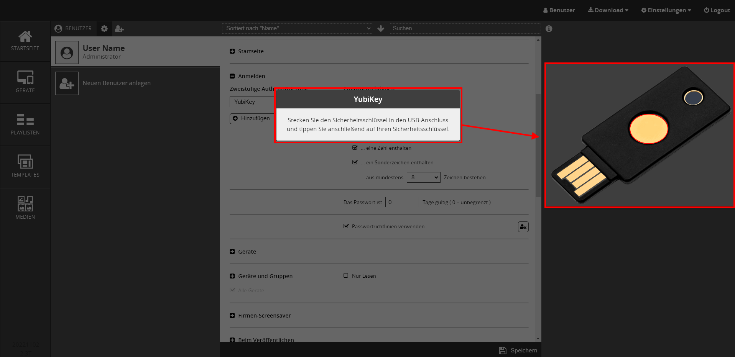Open the "Sortiert nach Name" dropdown
The image size is (735, 357).
[x=298, y=28]
